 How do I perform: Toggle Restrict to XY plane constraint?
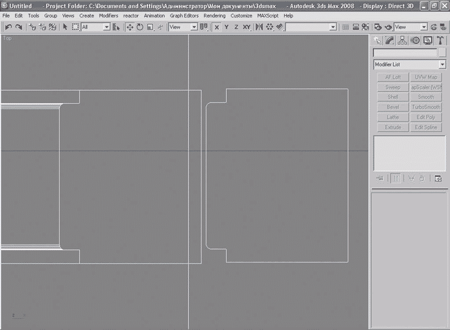coord(246,27)
